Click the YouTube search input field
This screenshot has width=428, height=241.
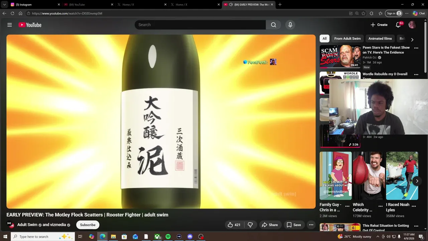point(200,25)
